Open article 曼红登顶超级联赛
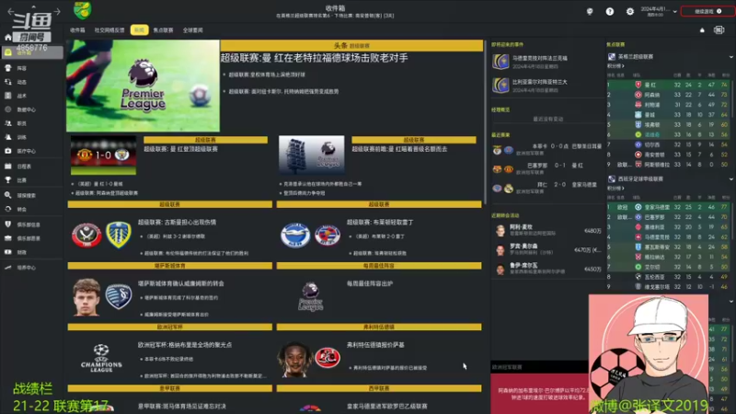 click(180, 149)
